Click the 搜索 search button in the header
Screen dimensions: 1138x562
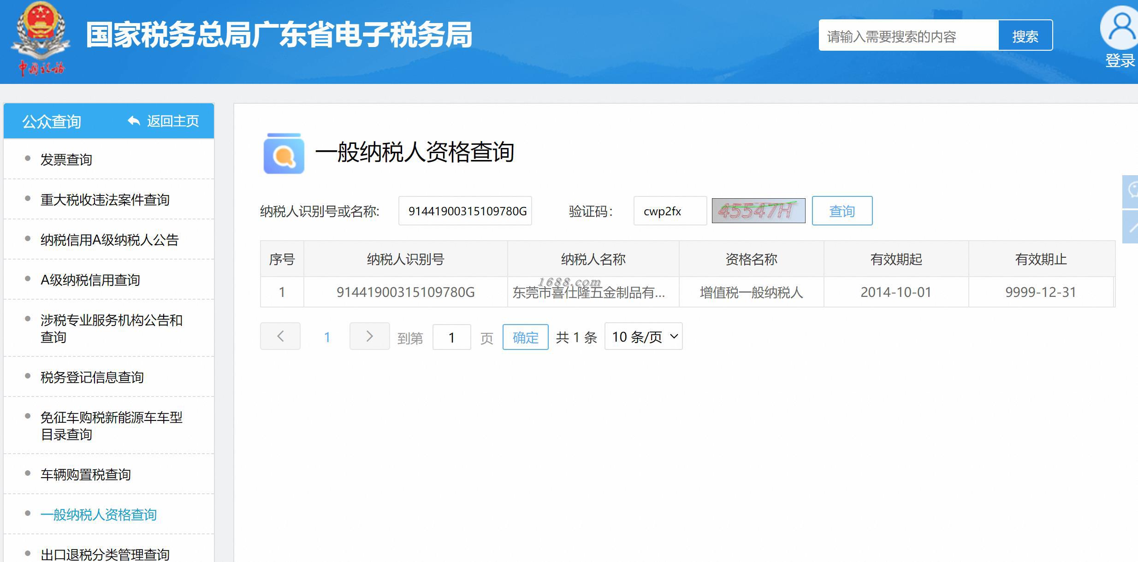click(x=1025, y=35)
